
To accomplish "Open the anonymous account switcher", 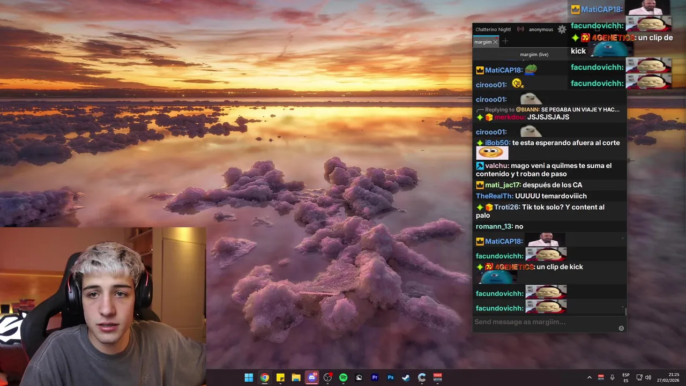I will click(x=541, y=29).
